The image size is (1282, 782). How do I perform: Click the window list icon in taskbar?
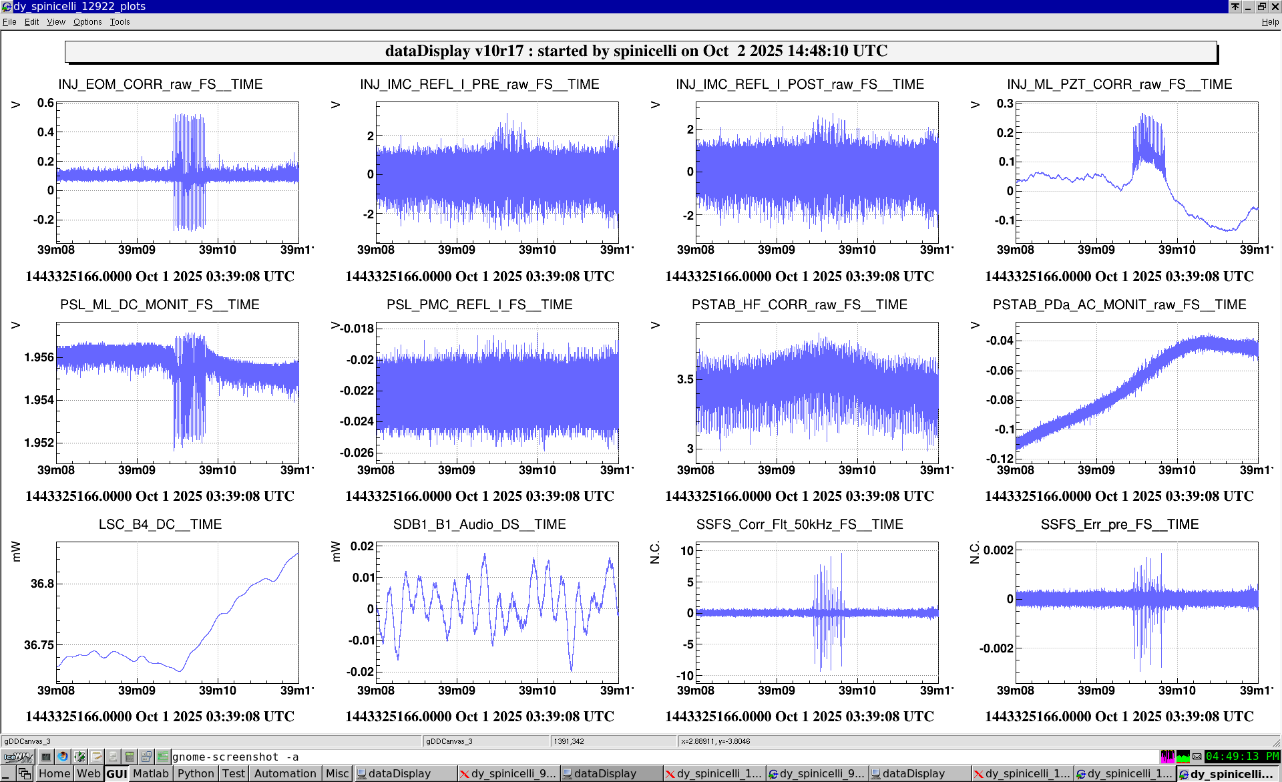point(25,773)
